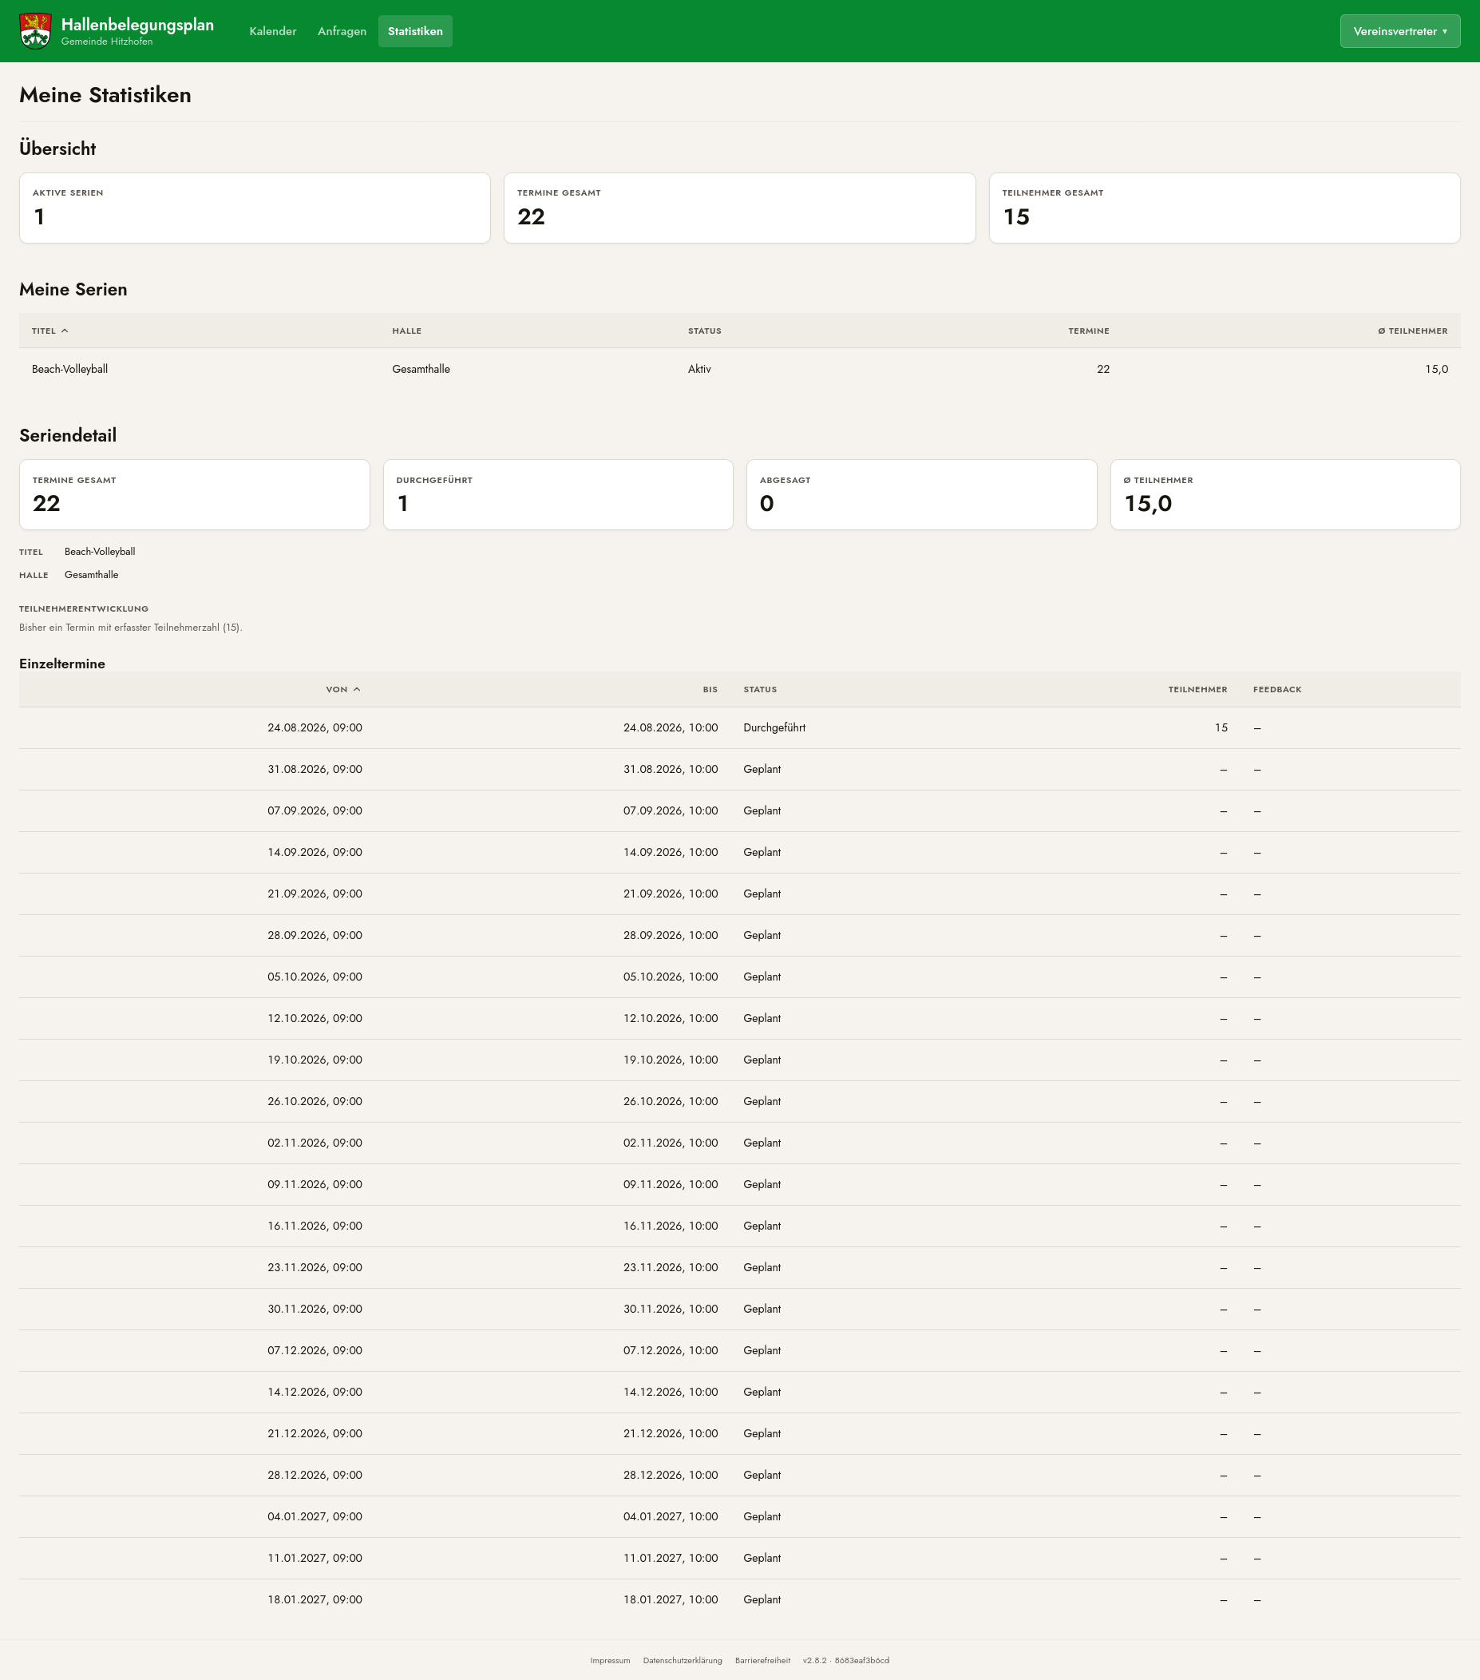
Task: Click the 12.10.2026, 09:00 start date
Action: pyautogui.click(x=315, y=1018)
